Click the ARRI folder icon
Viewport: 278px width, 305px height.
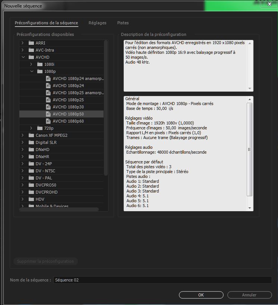tap(31, 43)
